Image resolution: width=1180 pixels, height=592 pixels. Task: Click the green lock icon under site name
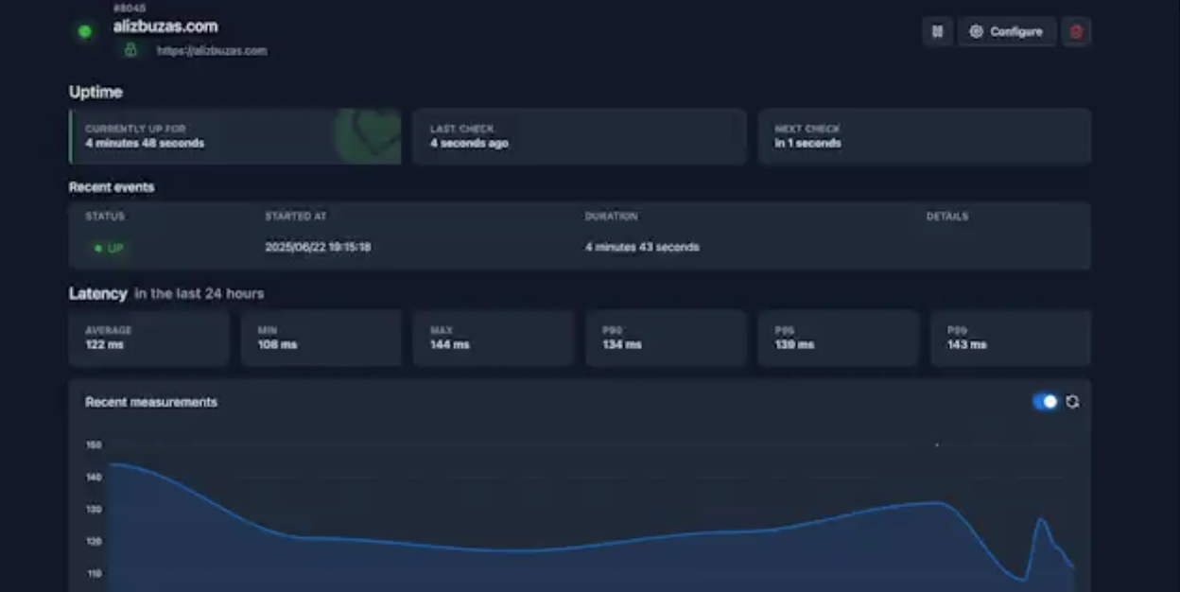(130, 50)
